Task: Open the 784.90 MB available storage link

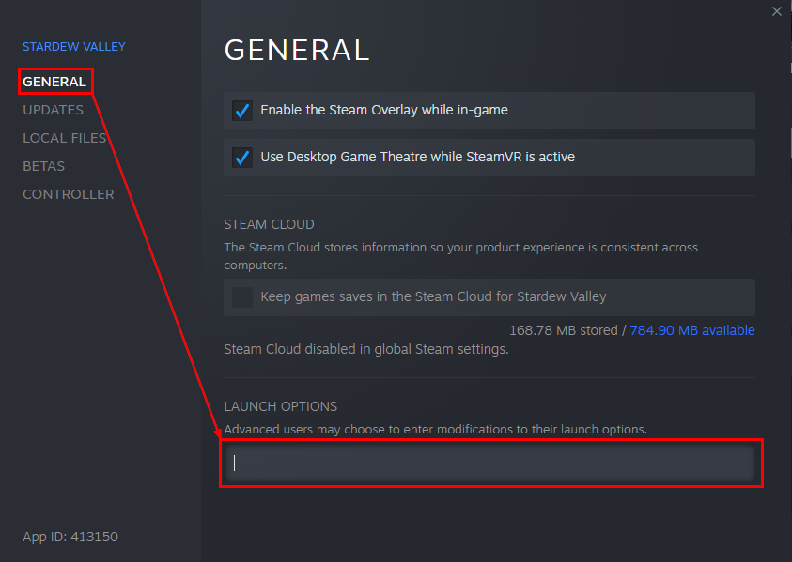Action: click(x=692, y=329)
